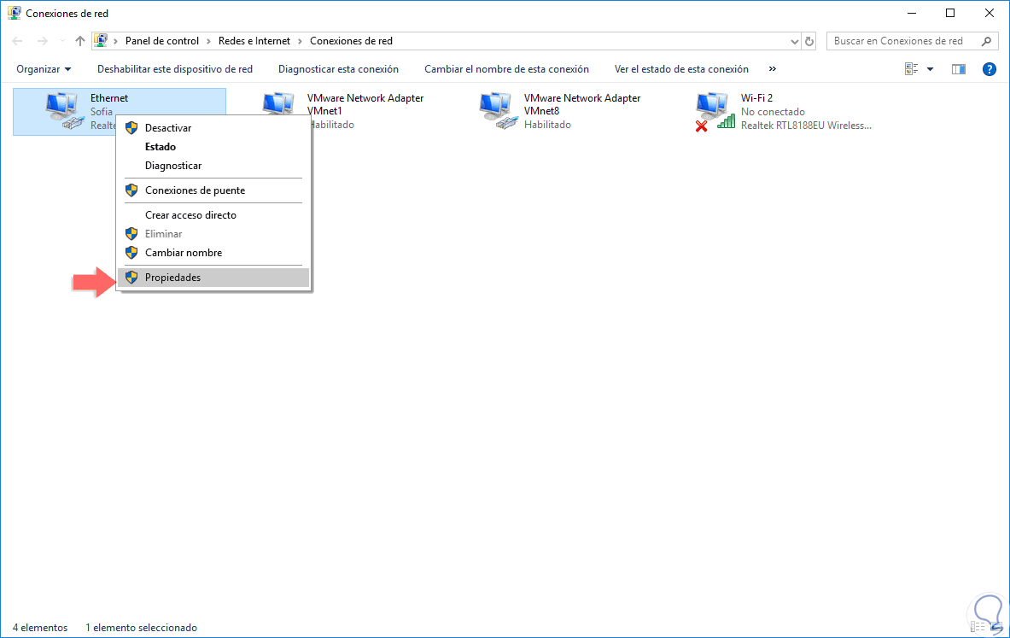Viewport: 1010px width, 638px height.
Task: Click the shield icon beside Propiedades
Action: pos(131,277)
